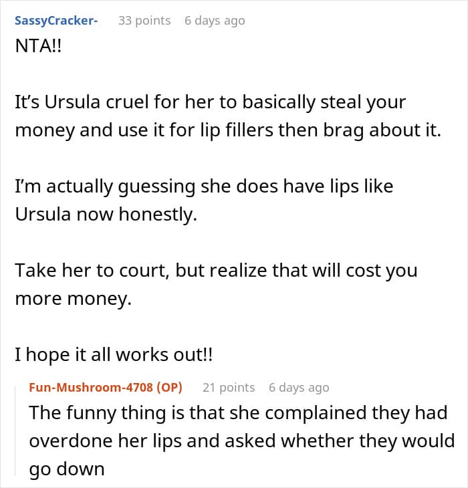The height and width of the screenshot is (488, 468).
Task: Click the line starting "I'm actually guessing"
Action: click(204, 187)
